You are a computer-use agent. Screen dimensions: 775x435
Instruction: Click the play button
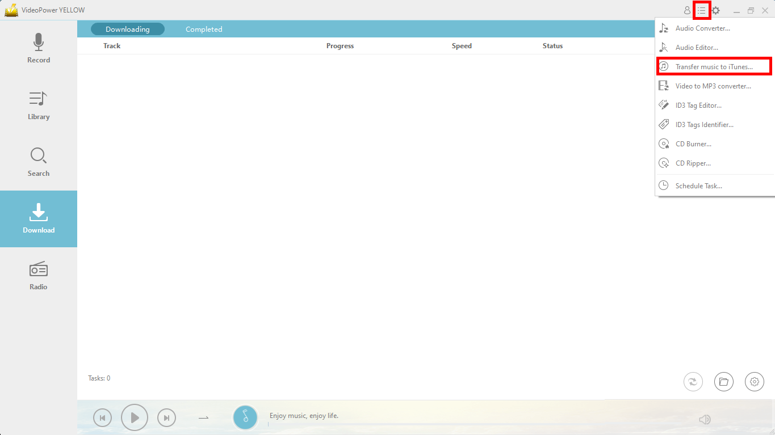(135, 417)
